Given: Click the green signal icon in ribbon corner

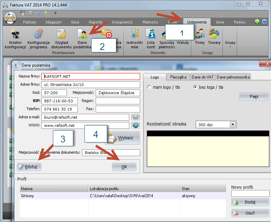Looking at the screenshot, I should click(x=257, y=21).
